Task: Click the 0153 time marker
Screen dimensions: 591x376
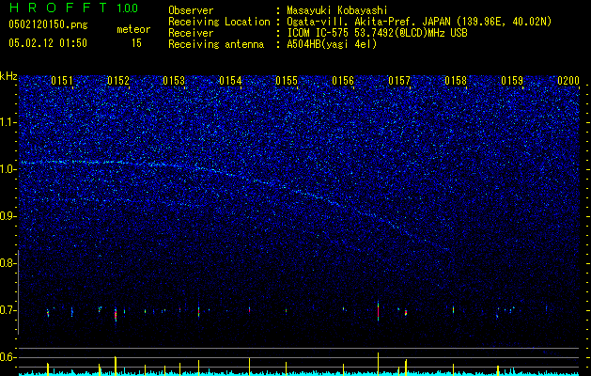Action: pyautogui.click(x=174, y=81)
